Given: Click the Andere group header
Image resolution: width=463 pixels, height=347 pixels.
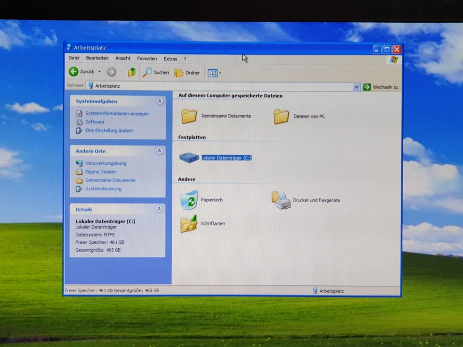Looking at the screenshot, I should (187, 179).
